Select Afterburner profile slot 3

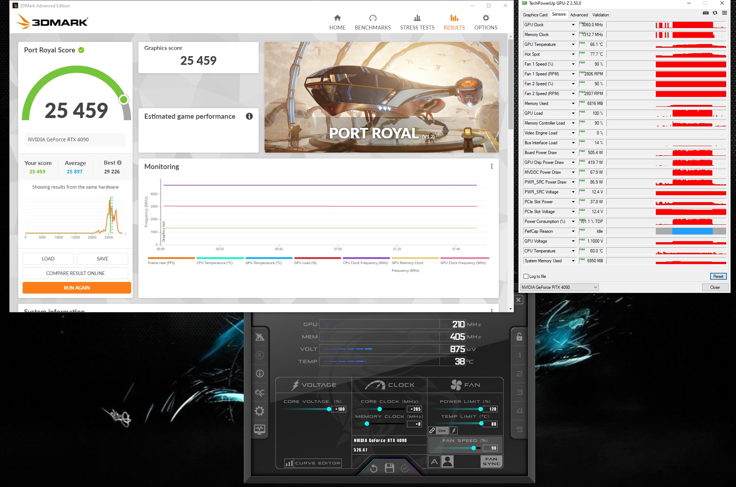click(x=520, y=392)
